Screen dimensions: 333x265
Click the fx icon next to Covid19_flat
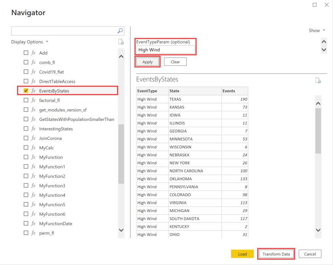(33, 72)
